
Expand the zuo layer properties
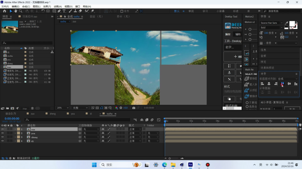click(15, 129)
